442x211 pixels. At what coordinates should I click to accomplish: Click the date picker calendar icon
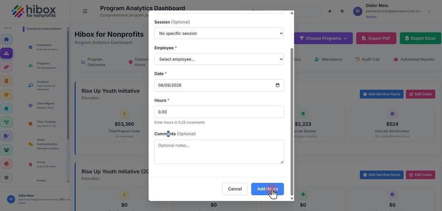(278, 85)
